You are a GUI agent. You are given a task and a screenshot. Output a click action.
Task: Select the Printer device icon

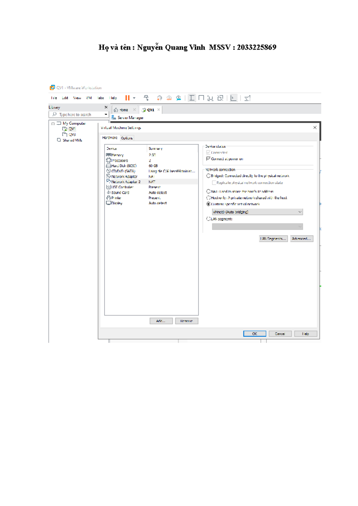point(109,198)
